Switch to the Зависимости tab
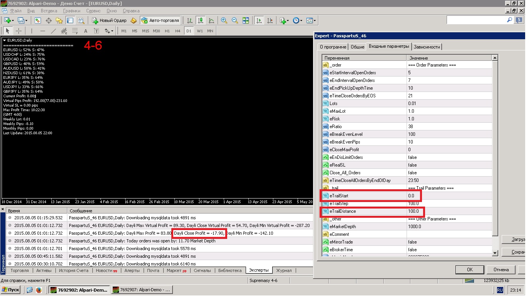The image size is (529, 297). 427,47
